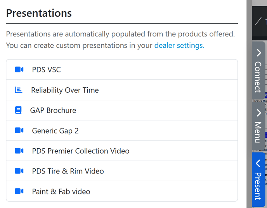Click the video icon beside Generic Gap 2
This screenshot has height=208, width=267.
pyautogui.click(x=19, y=130)
